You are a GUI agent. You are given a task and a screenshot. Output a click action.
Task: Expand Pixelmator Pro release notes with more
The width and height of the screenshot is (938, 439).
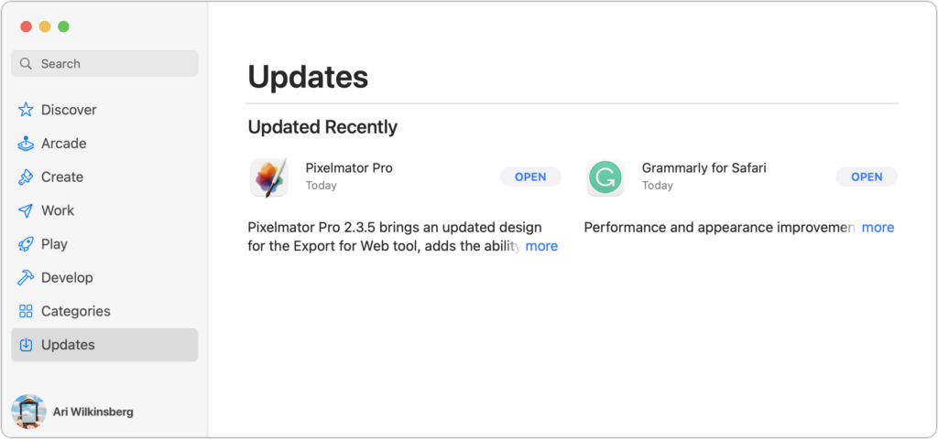pos(541,246)
